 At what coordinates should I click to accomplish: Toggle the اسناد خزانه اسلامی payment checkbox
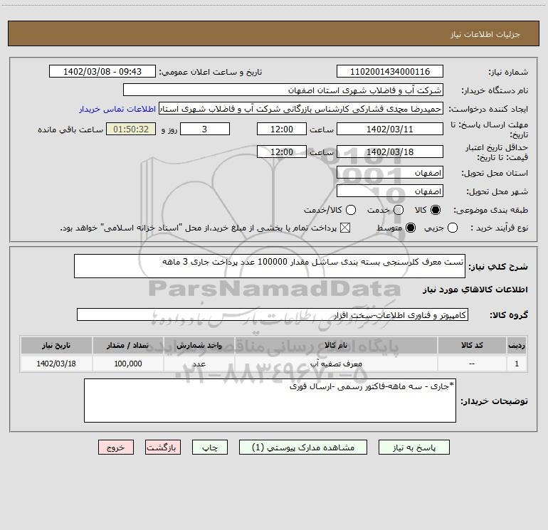coord(345,228)
